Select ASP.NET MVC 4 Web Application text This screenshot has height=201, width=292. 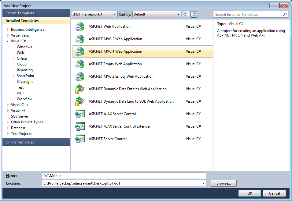coord(115,51)
